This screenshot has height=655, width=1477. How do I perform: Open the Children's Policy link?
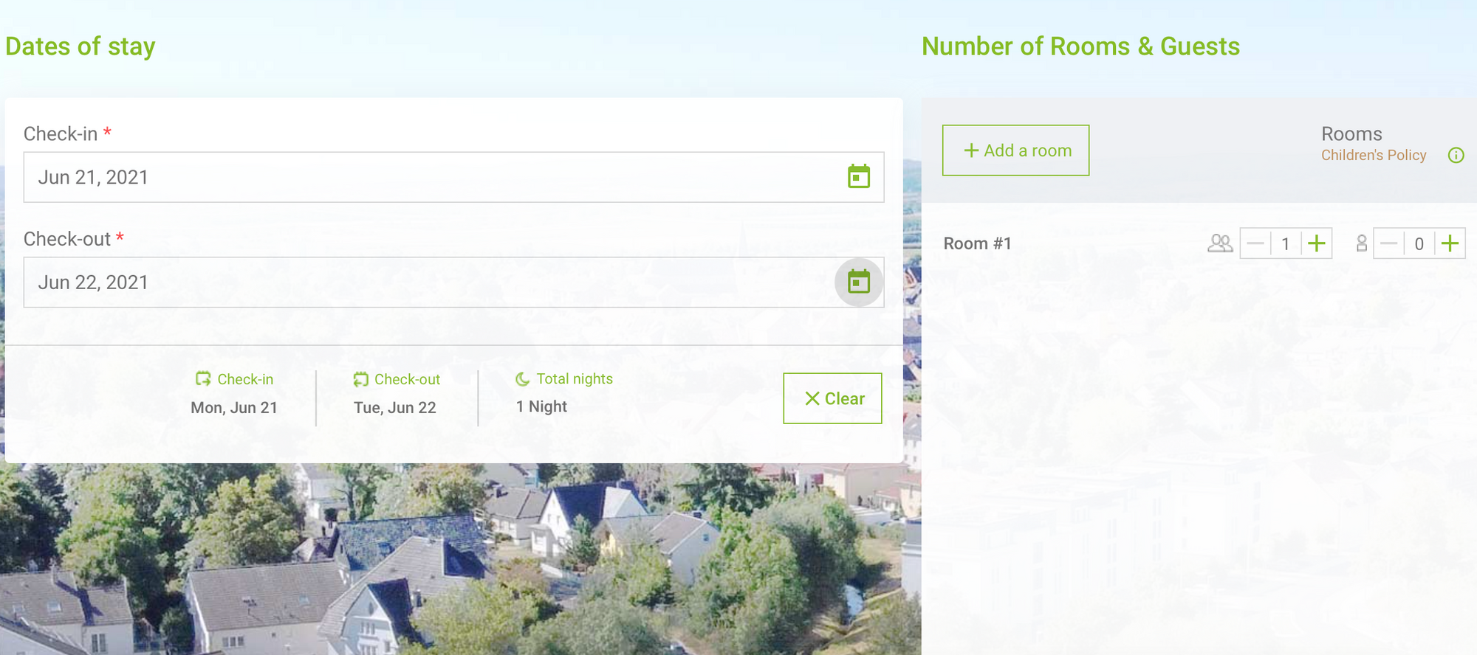pyautogui.click(x=1374, y=155)
